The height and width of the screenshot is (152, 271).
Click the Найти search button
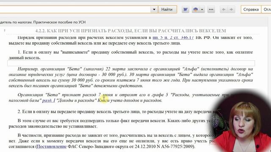167,9
